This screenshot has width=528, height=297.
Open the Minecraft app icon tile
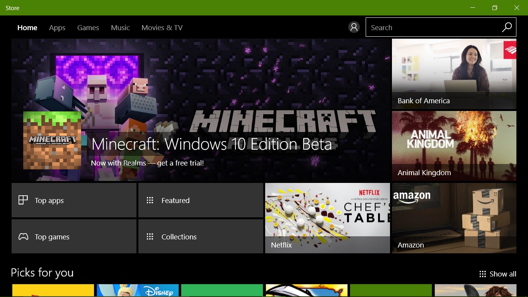tap(52, 140)
